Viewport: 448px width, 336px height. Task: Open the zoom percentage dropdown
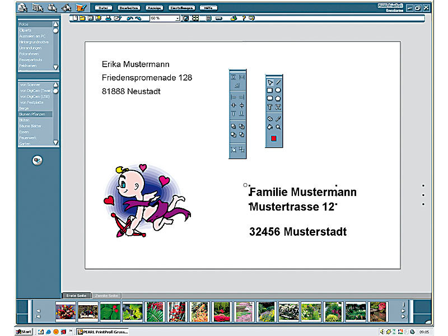point(178,18)
